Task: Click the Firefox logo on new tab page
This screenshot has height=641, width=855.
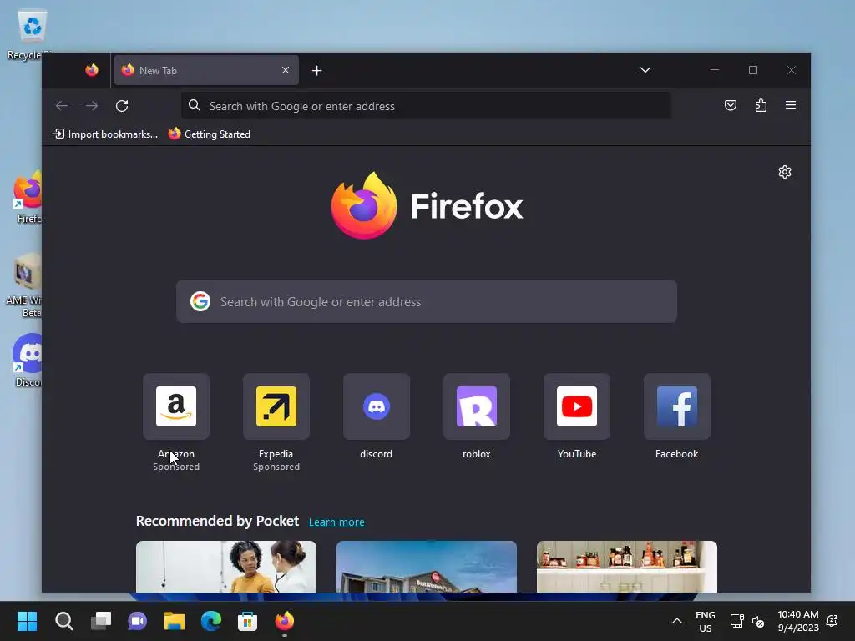Action: click(x=427, y=205)
